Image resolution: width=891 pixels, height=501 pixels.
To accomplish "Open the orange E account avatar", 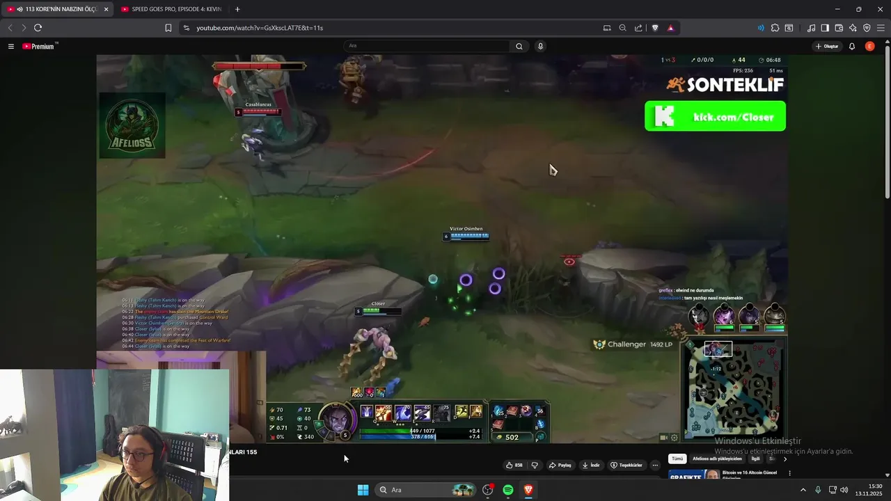I will 870,46.
